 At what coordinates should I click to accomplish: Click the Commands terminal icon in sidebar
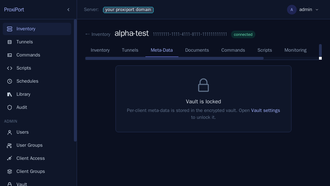click(x=10, y=55)
